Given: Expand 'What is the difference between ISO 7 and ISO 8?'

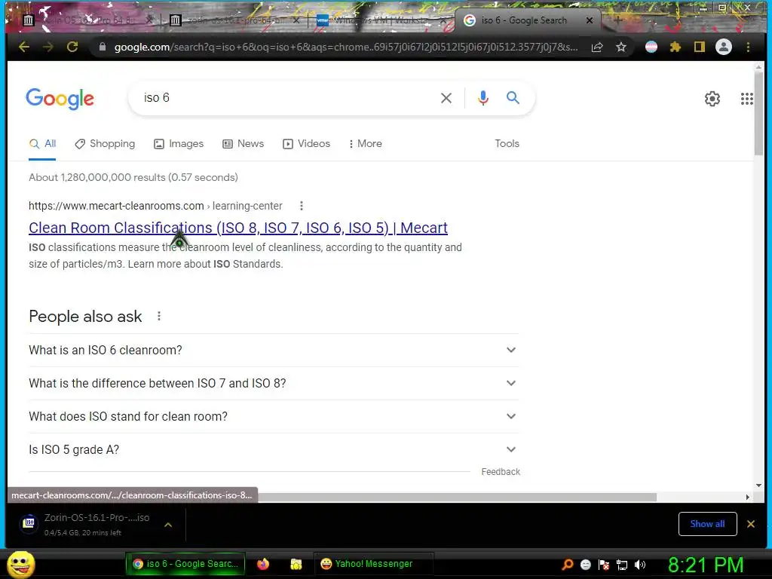Looking at the screenshot, I should click(274, 383).
